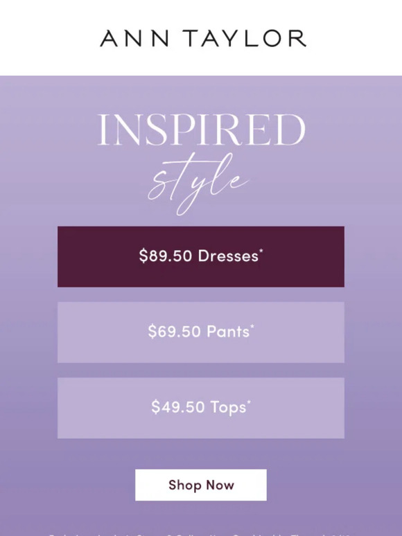Click the word TAYLOR in the header
Viewport: 402px width, 536px height.
click(244, 38)
